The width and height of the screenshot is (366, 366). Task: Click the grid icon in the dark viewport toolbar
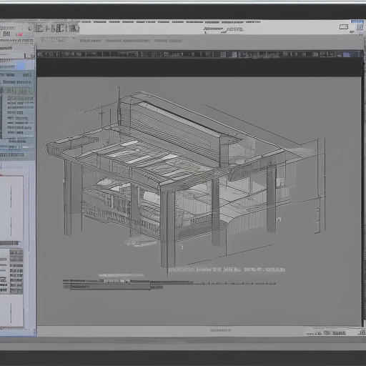223,55
